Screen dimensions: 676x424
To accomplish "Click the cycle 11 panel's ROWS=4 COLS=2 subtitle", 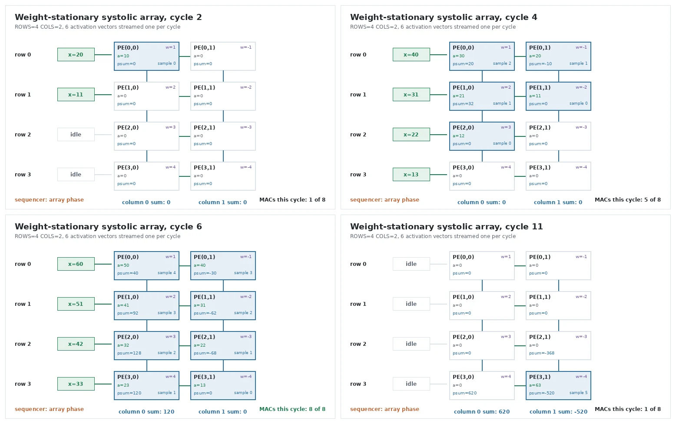I will click(x=433, y=236).
